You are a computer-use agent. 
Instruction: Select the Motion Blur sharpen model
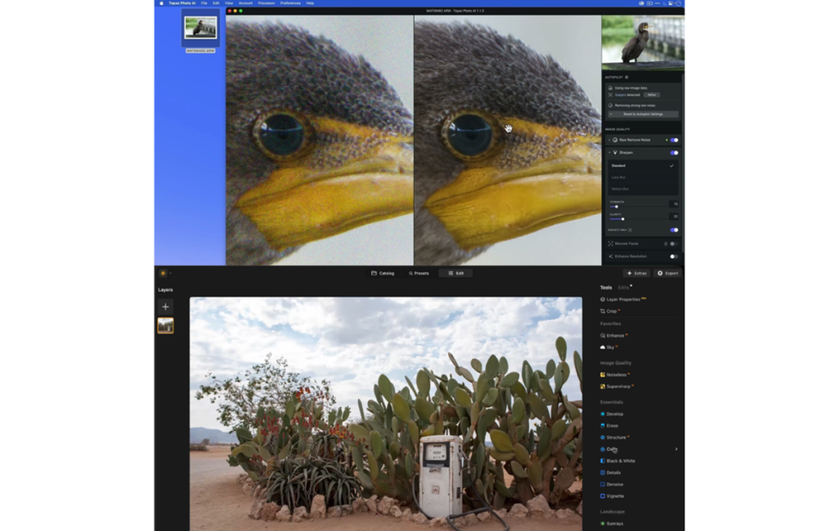coord(642,189)
